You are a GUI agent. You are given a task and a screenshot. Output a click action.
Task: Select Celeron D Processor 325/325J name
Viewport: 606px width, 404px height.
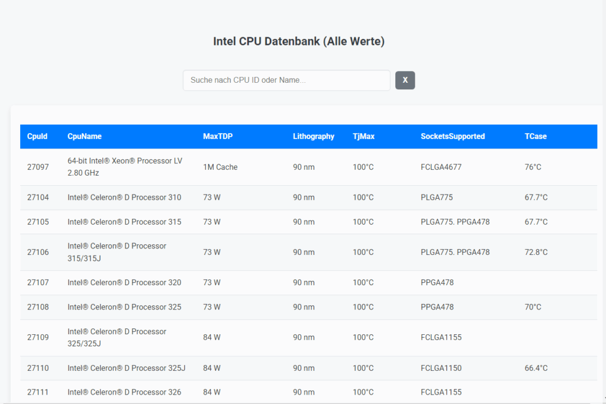coord(117,338)
